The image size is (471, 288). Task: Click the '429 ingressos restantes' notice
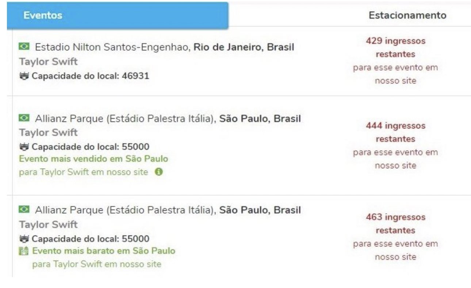395,47
